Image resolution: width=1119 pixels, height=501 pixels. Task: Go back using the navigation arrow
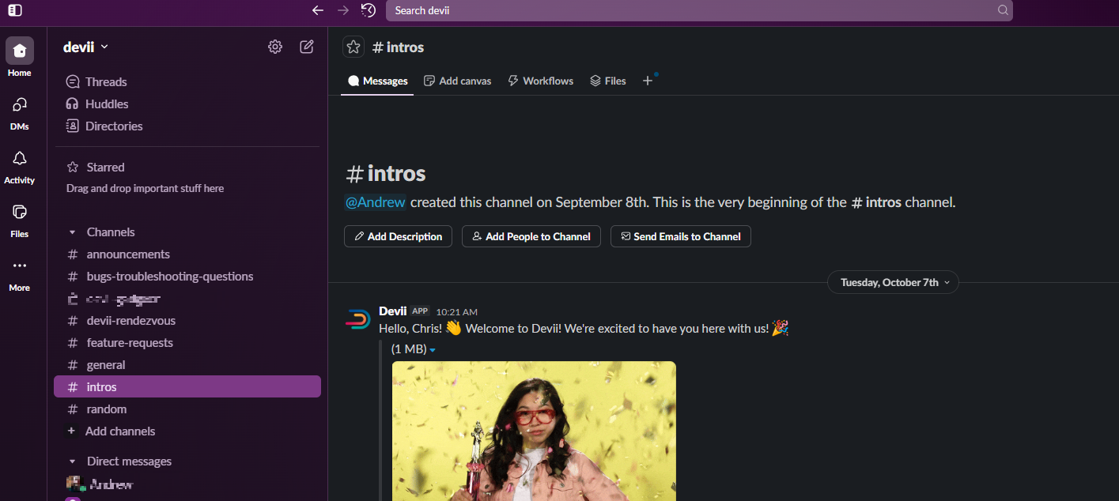pos(318,10)
